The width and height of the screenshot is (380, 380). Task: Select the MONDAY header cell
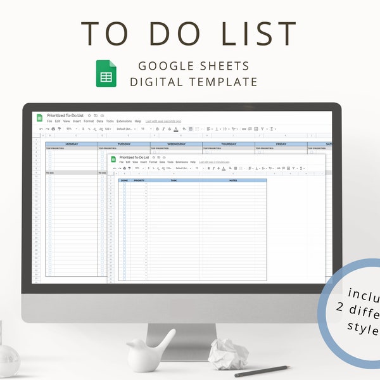coord(72,144)
